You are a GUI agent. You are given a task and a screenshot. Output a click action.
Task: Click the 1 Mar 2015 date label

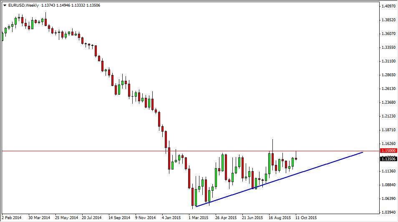[x=198, y=218]
